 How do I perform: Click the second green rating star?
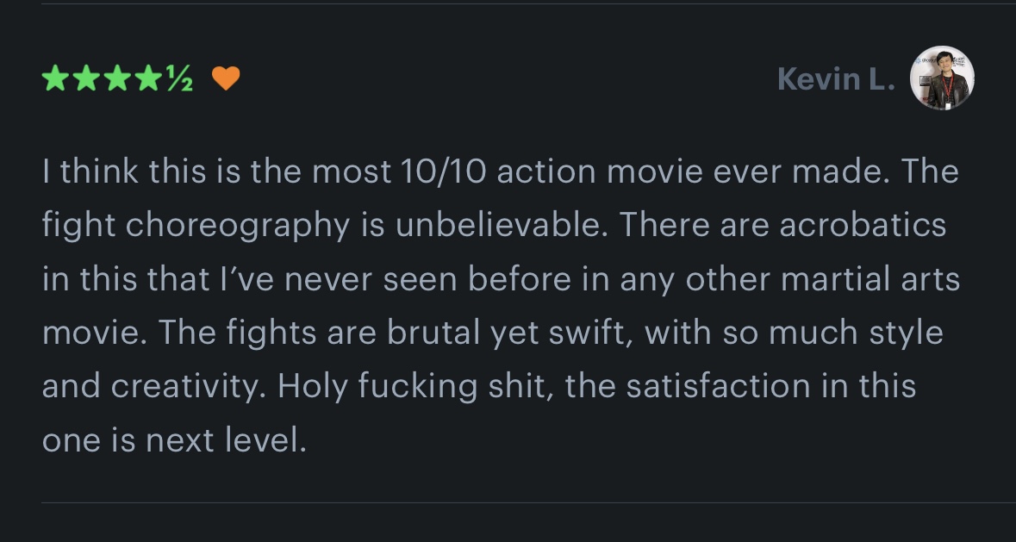(x=86, y=80)
